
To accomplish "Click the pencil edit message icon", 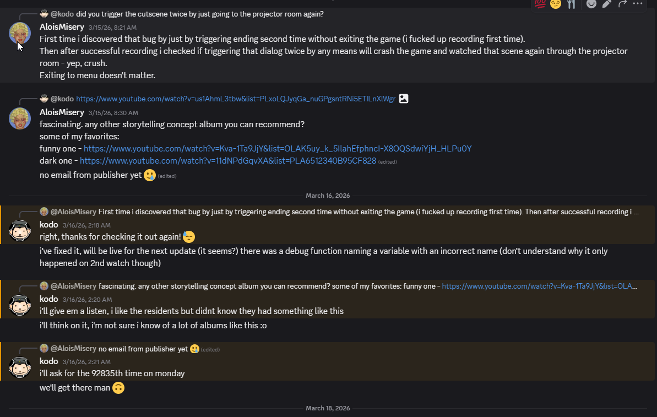I will point(607,4).
